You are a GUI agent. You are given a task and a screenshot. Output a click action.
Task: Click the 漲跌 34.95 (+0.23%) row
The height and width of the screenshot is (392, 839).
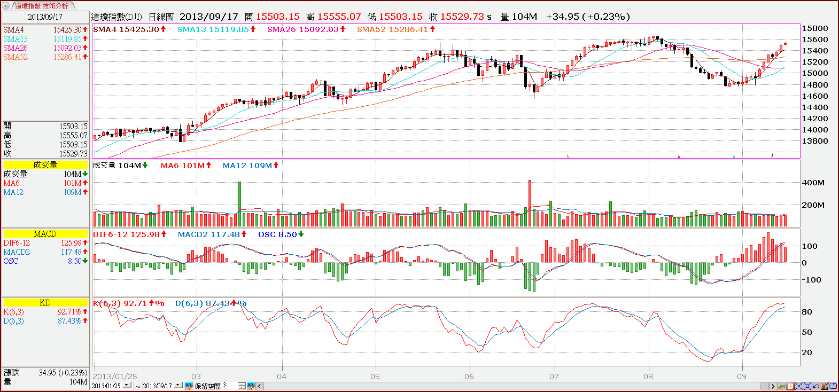(x=45, y=373)
